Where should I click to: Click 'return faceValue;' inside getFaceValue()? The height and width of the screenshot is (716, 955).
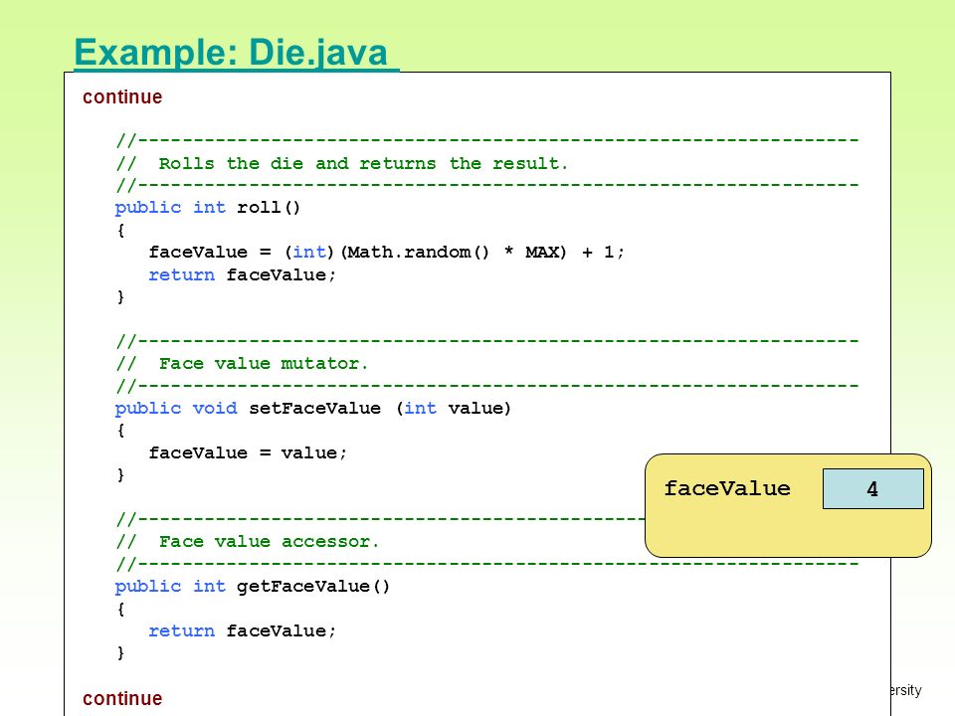pos(243,630)
